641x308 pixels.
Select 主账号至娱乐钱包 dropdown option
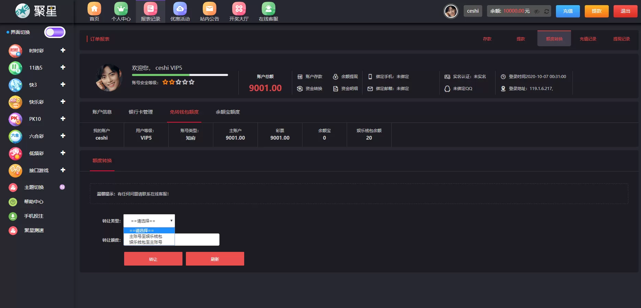pos(146,236)
